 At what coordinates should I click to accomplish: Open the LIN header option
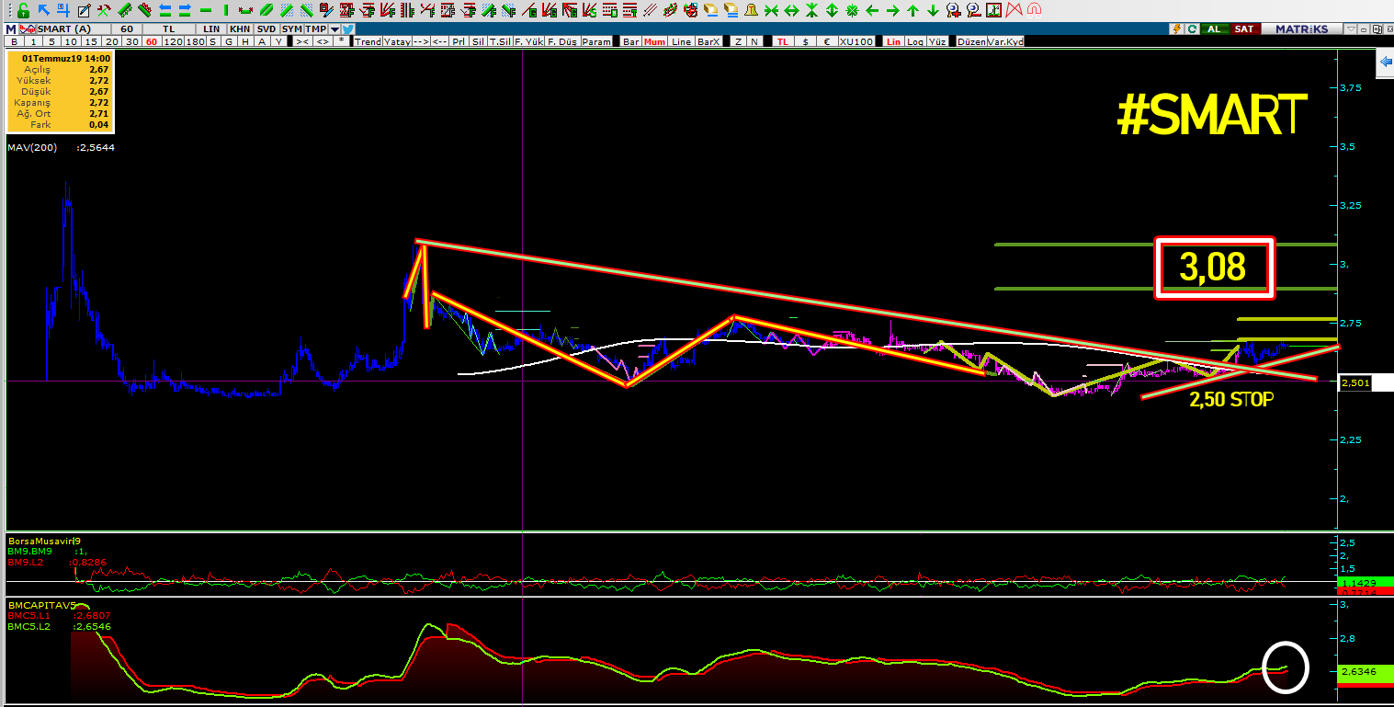pos(210,29)
